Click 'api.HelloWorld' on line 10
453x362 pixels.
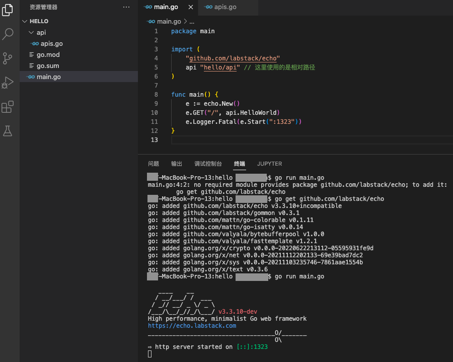coord(251,113)
